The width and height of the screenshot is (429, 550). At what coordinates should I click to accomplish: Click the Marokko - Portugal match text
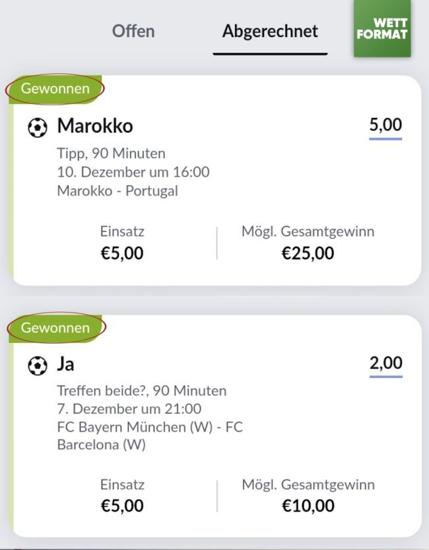(x=117, y=191)
